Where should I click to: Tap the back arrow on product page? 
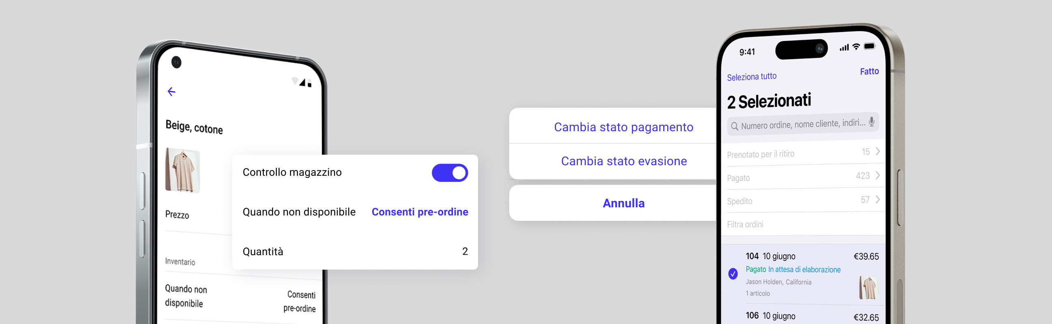pos(172,92)
